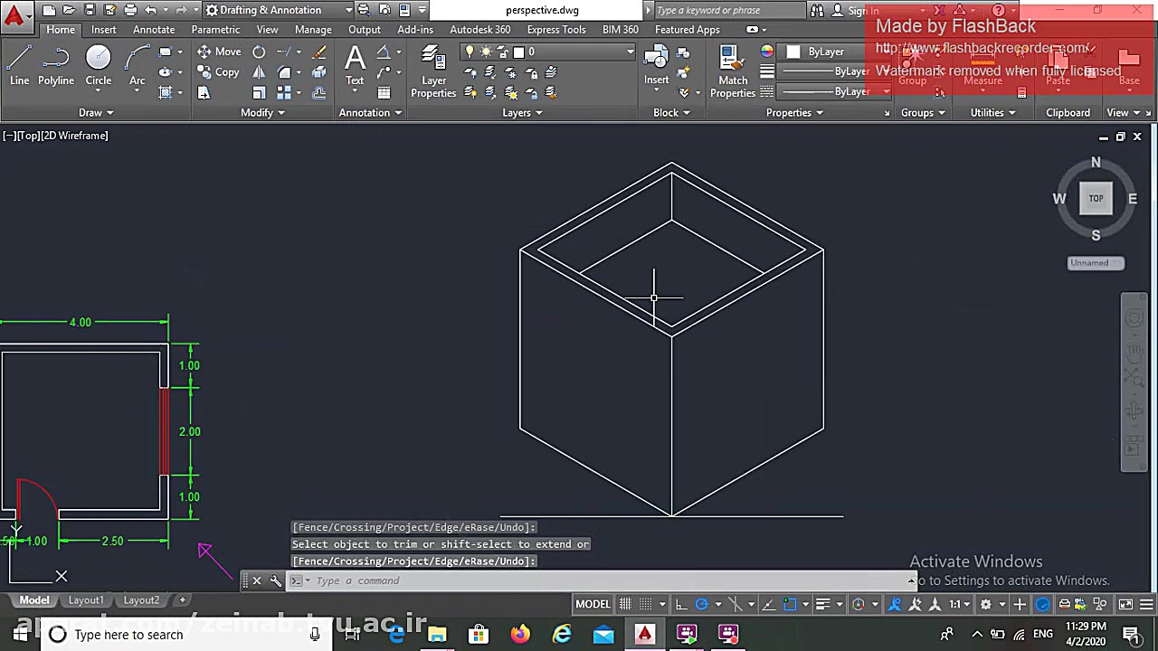Expand the Modify panel options
1158x651 pixels.
[x=262, y=112]
